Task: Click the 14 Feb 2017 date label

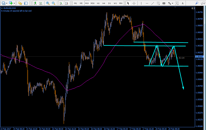Action: [x=6, y=129]
